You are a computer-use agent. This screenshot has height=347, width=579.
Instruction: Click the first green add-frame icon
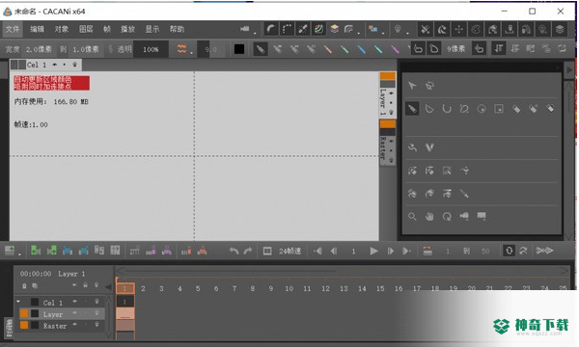click(x=36, y=251)
